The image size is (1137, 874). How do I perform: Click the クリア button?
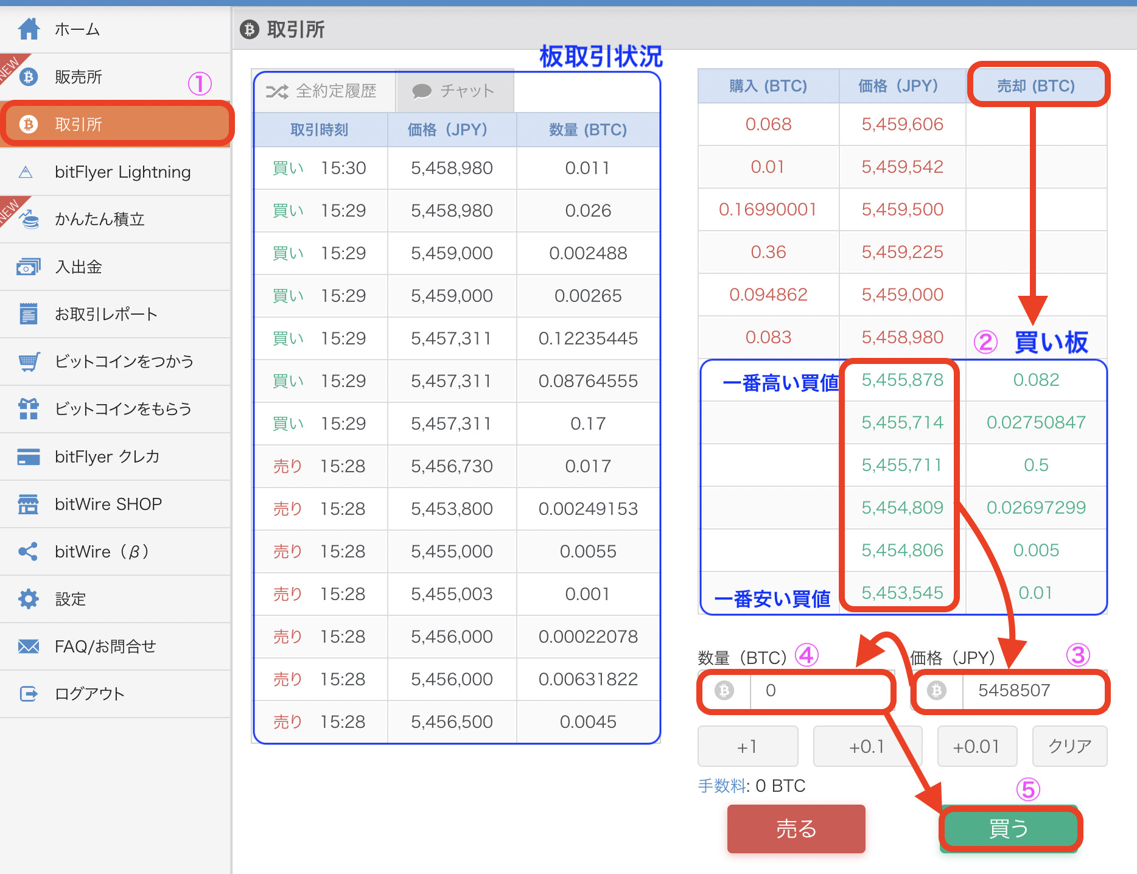[x=1070, y=746]
